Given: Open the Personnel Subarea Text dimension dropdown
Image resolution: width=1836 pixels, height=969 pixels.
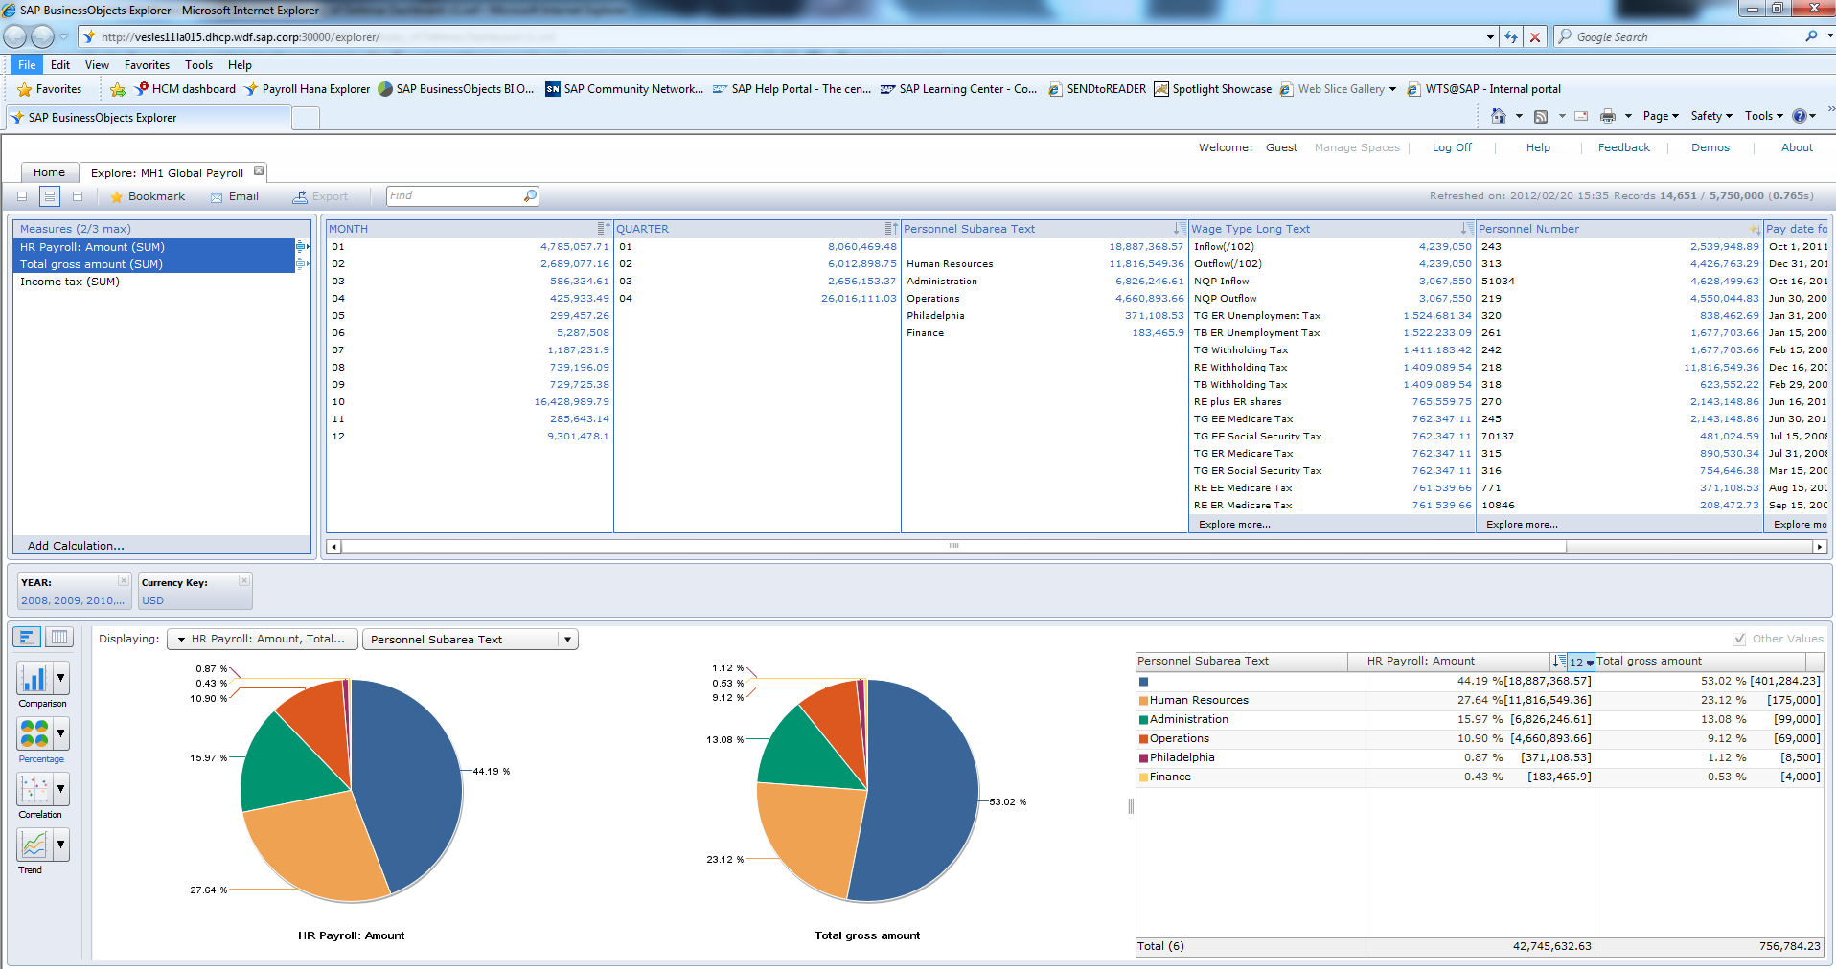Looking at the screenshot, I should (470, 639).
